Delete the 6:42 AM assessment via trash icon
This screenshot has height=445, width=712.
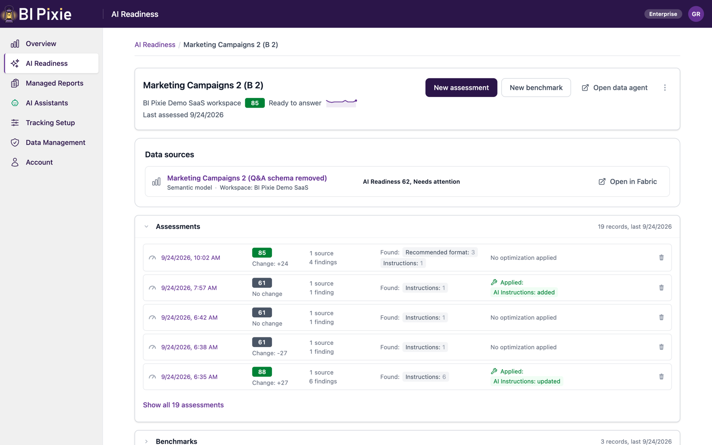point(661,317)
